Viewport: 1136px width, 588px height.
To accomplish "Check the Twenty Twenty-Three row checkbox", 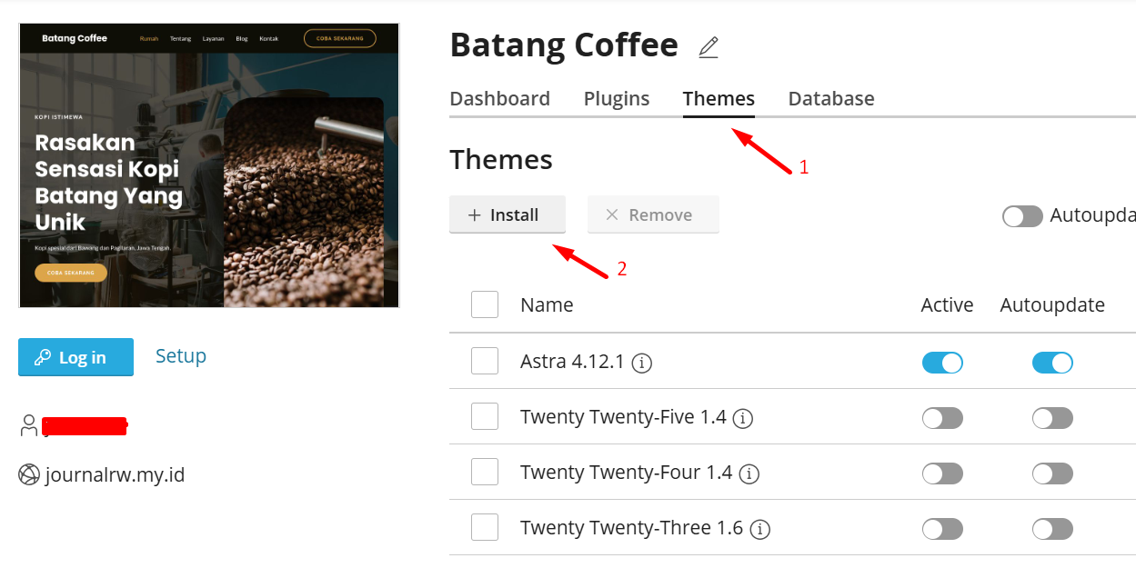I will [485, 527].
